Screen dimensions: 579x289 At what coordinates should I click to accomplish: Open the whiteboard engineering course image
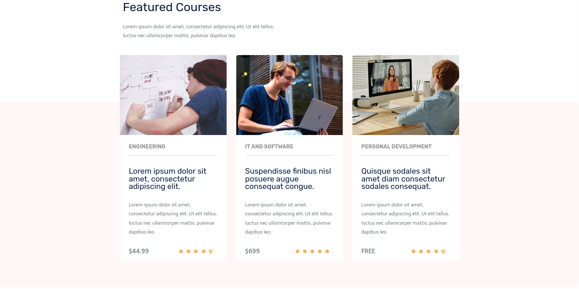click(x=173, y=95)
